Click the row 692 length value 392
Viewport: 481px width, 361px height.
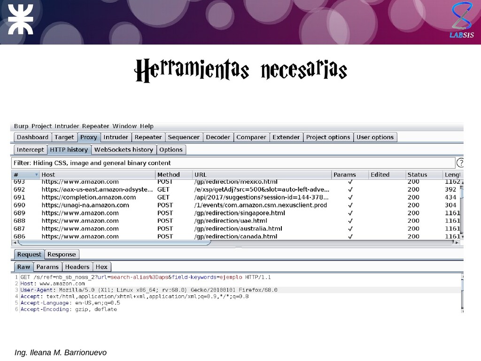click(x=450, y=189)
